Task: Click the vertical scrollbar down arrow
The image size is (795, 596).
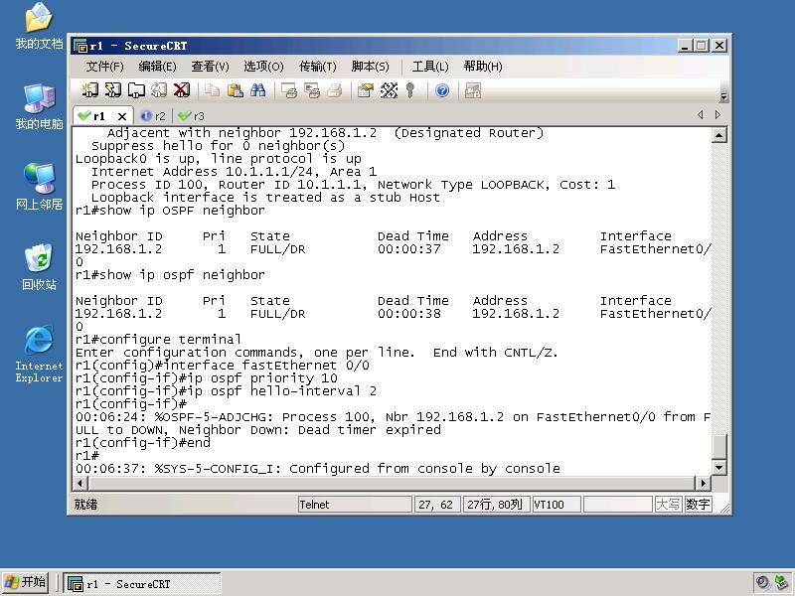Action: (x=718, y=467)
